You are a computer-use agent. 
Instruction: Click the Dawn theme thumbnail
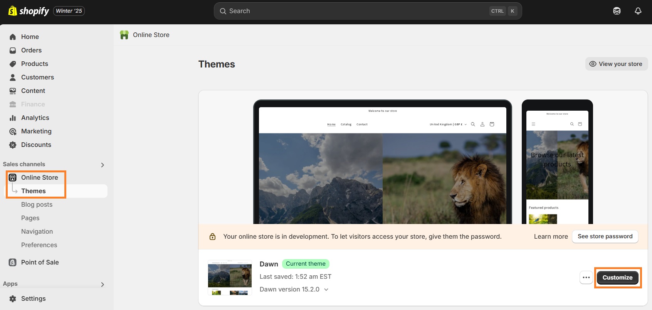pyautogui.click(x=230, y=278)
